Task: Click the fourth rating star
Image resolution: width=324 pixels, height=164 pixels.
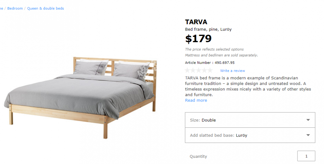Action: [x=204, y=71]
